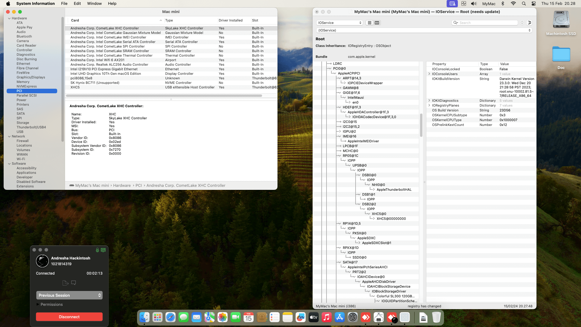The height and width of the screenshot is (327, 581).
Task: Expand the Permissions disclosure triangle
Action: point(38,305)
